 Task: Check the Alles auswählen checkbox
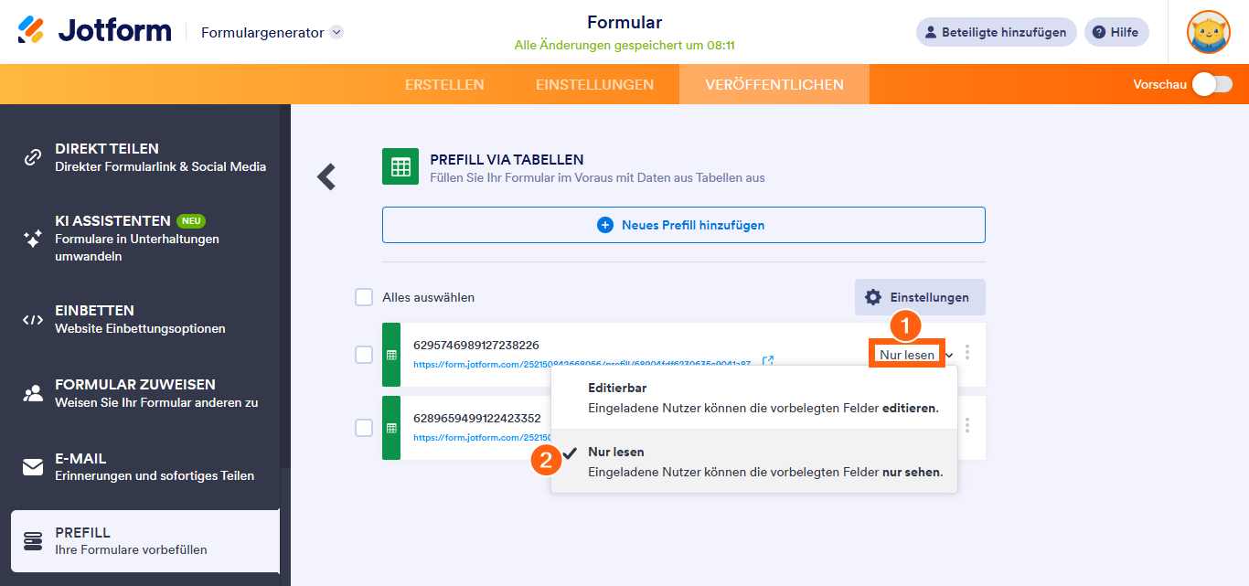coord(364,297)
